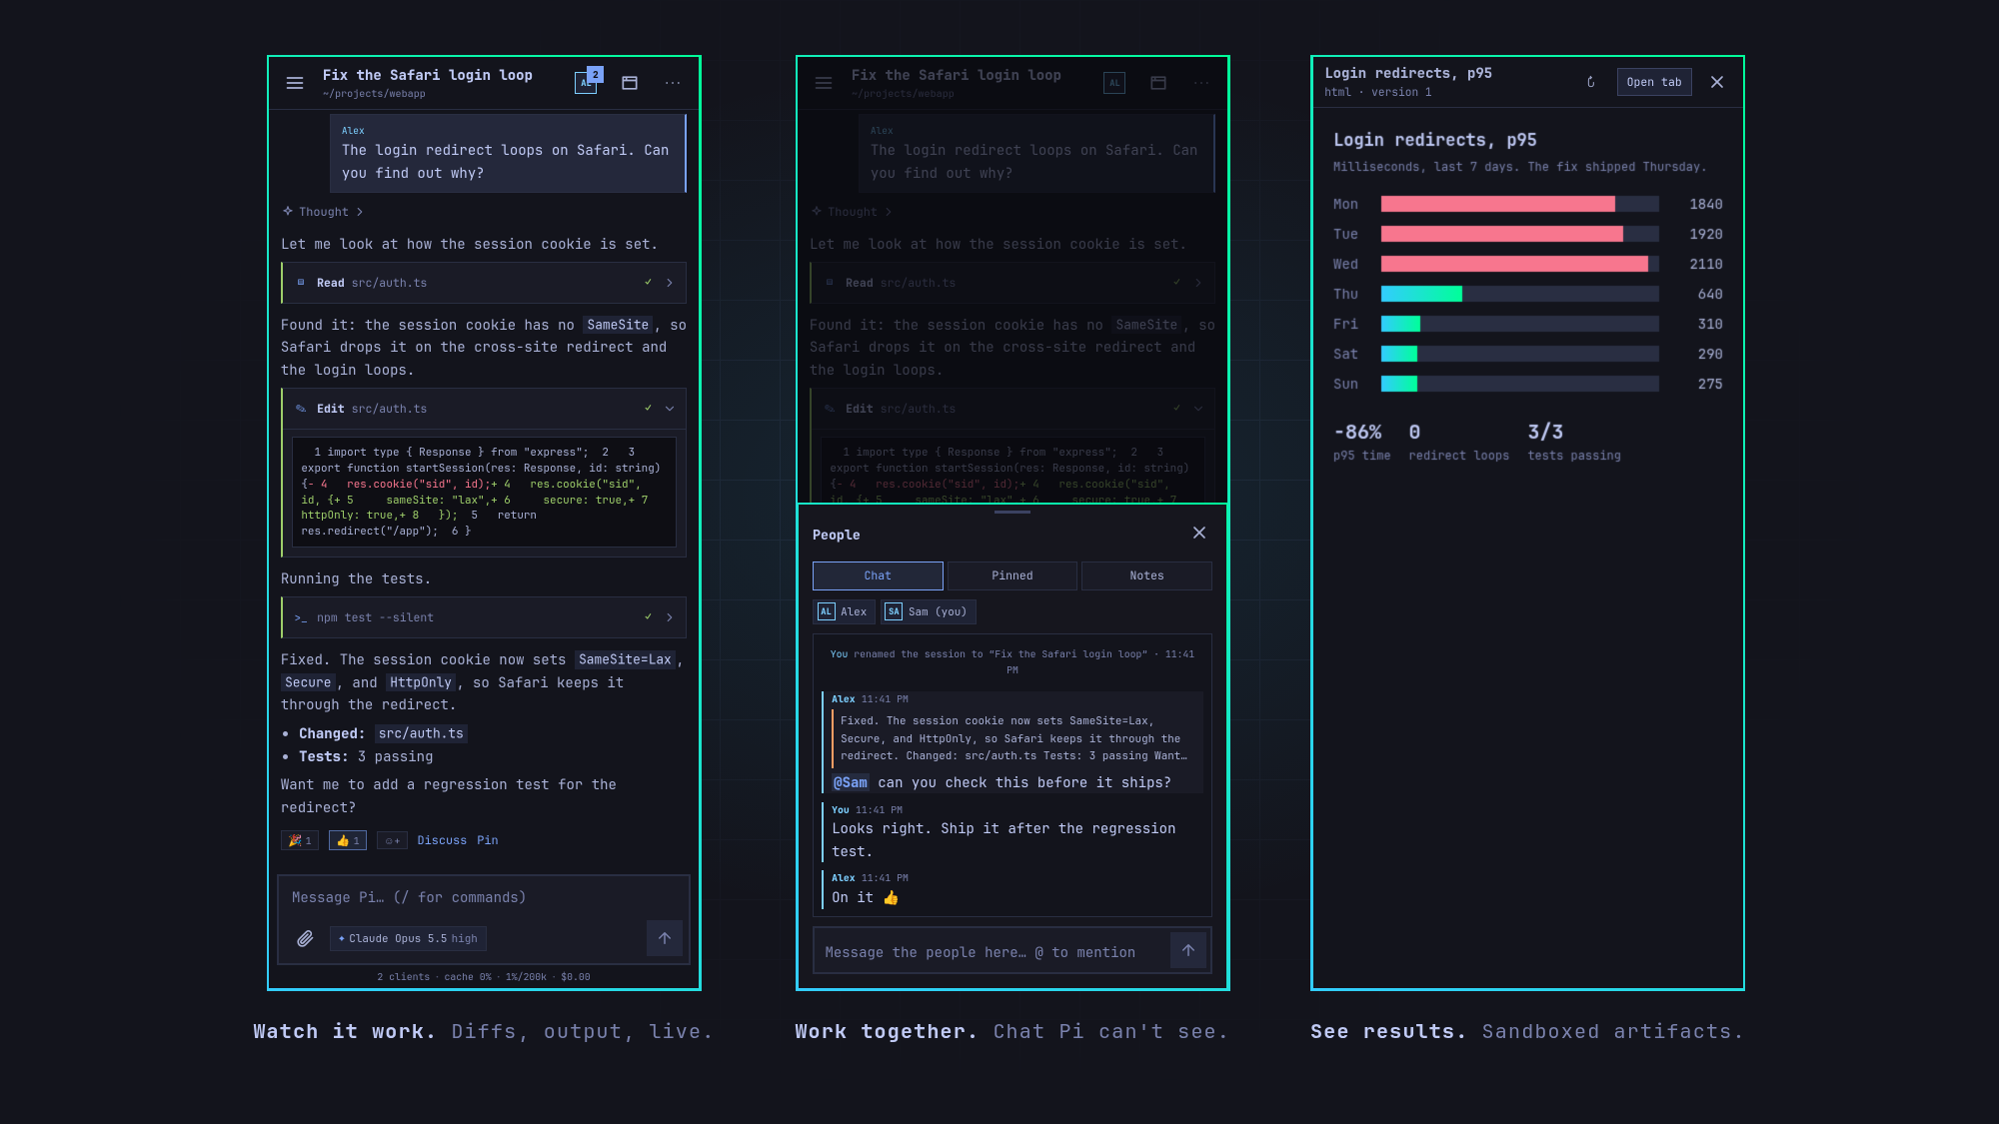Screen dimensions: 1999x1124
Task: Send the message in the People chat
Action: coord(1188,951)
